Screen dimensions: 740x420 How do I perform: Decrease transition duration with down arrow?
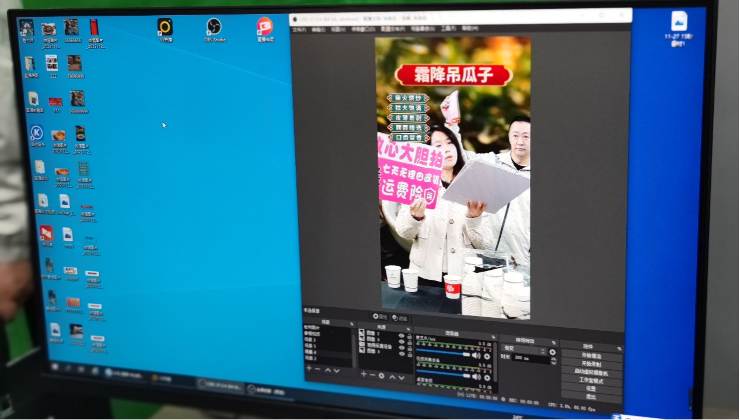(x=553, y=362)
